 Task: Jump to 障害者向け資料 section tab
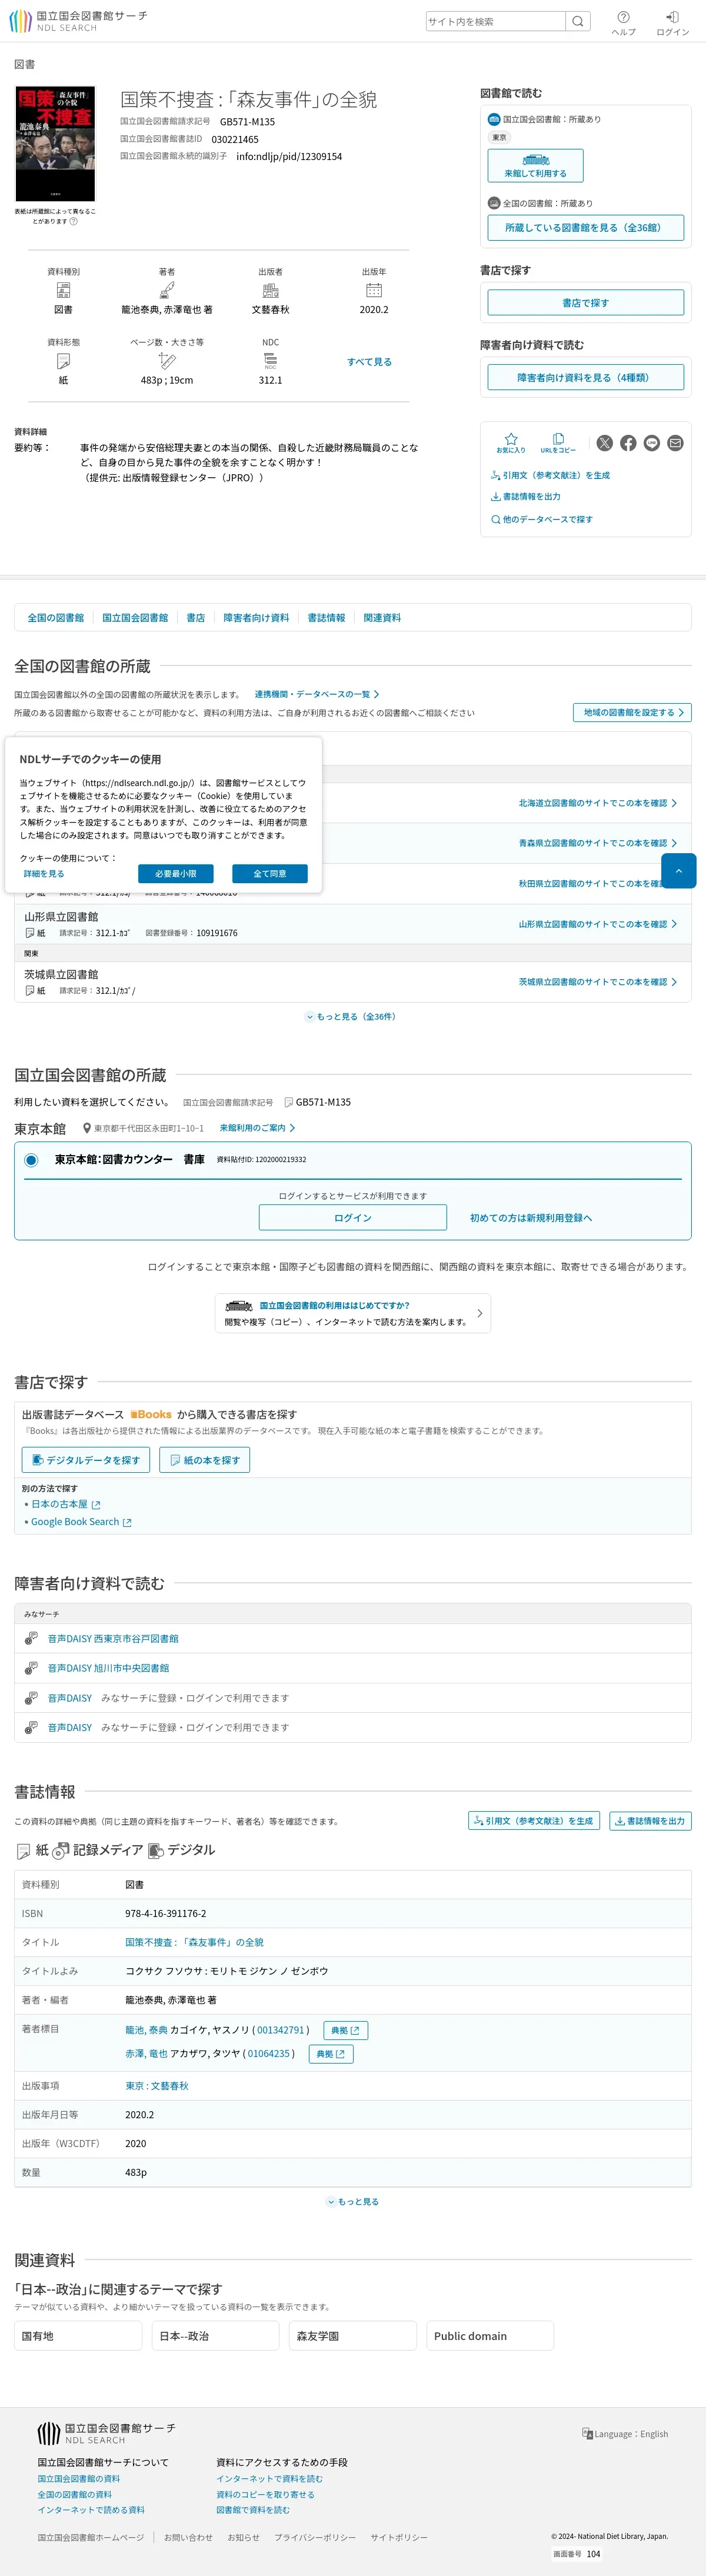click(x=256, y=618)
